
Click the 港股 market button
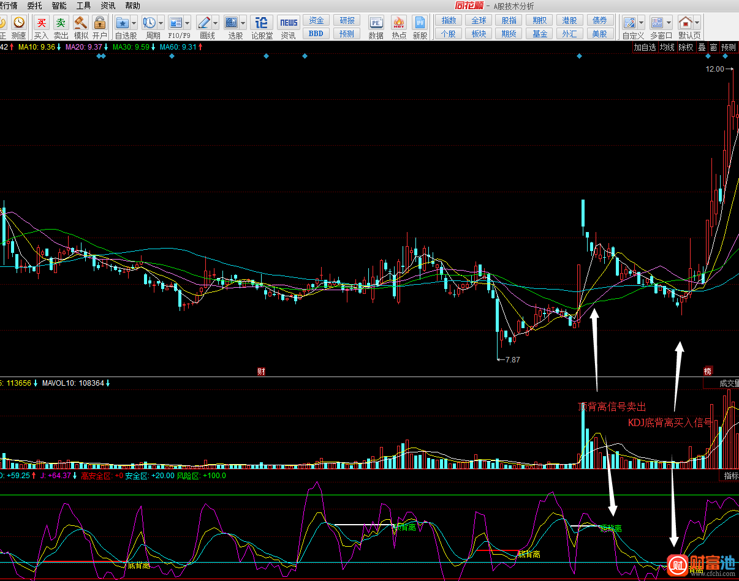pos(569,20)
